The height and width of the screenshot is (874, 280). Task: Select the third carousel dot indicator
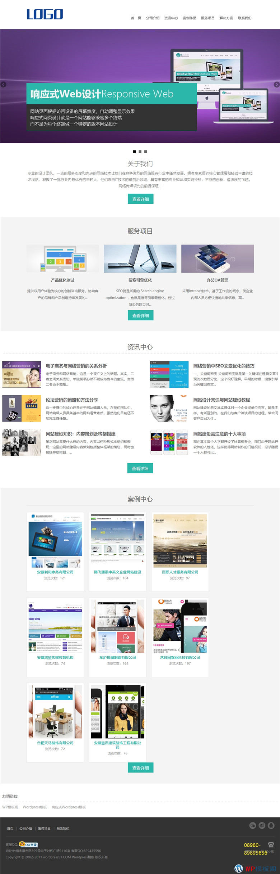coord(145,152)
